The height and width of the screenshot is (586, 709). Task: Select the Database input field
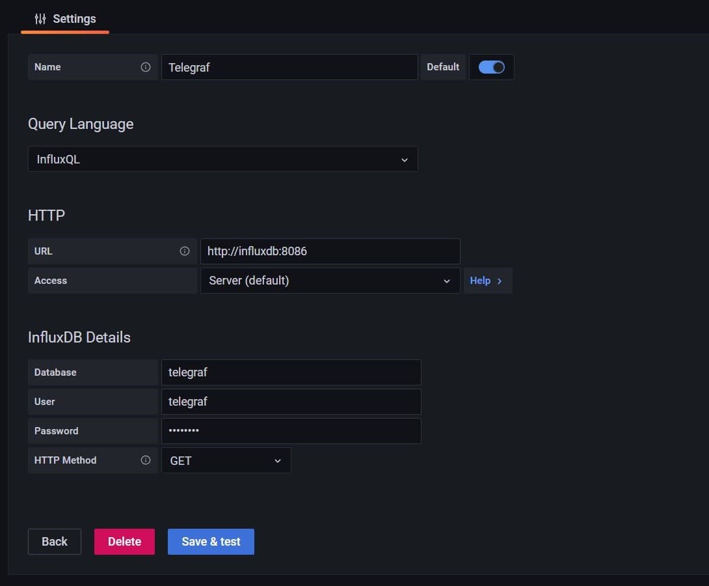291,372
